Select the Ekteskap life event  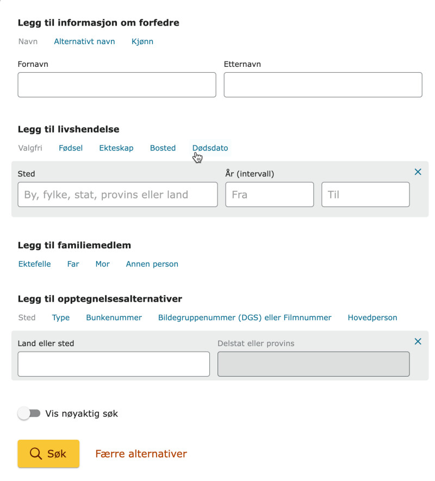click(x=116, y=148)
